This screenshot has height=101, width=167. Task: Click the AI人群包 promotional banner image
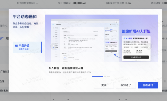point(101,38)
